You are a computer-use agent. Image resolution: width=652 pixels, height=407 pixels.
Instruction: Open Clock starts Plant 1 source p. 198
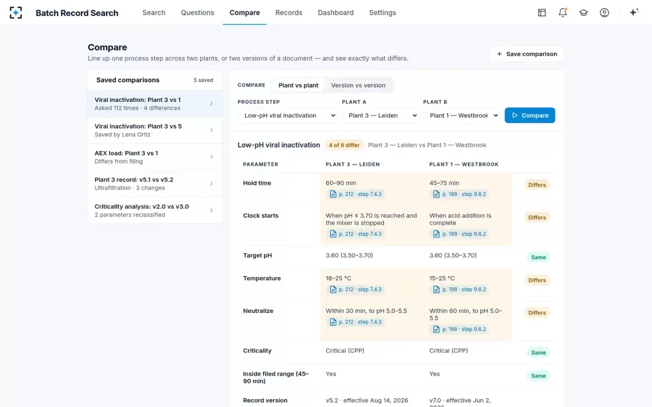point(459,234)
